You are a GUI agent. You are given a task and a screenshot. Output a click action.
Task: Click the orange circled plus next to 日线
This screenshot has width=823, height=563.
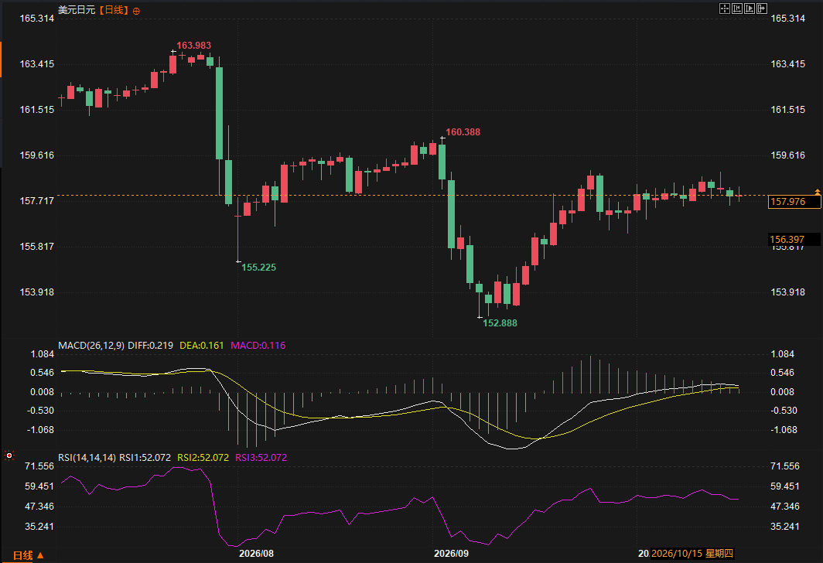[136, 11]
